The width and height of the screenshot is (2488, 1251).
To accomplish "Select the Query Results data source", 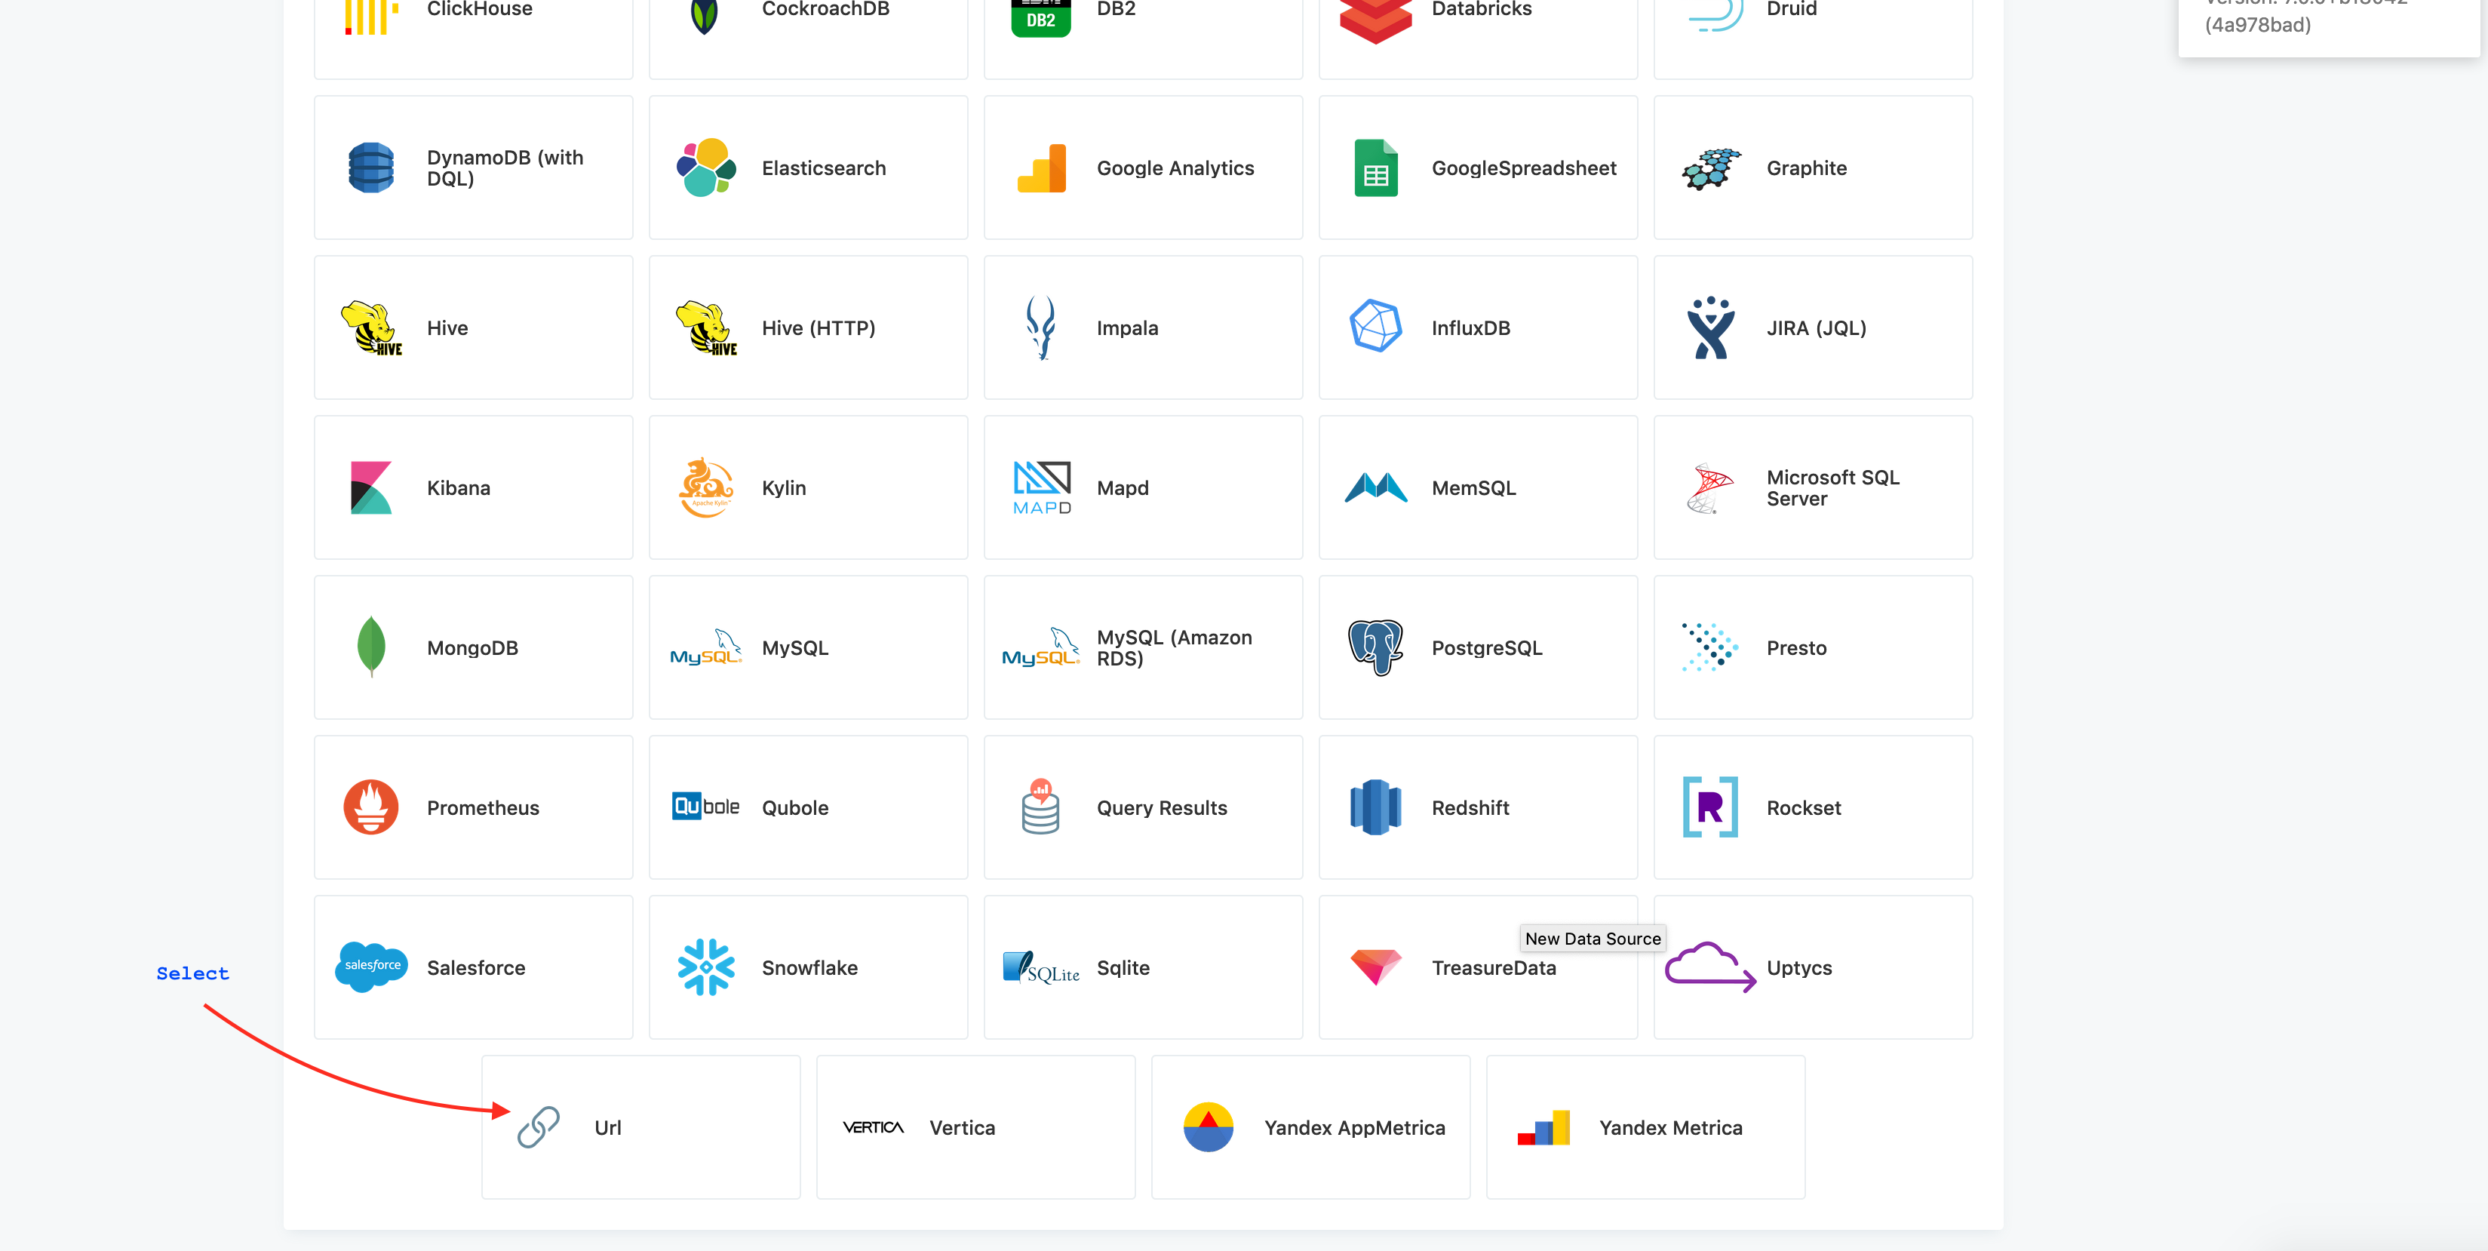I will (x=1143, y=807).
